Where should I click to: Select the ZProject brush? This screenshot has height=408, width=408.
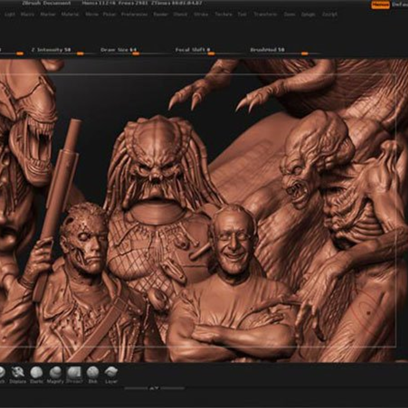pyautogui.click(x=74, y=375)
